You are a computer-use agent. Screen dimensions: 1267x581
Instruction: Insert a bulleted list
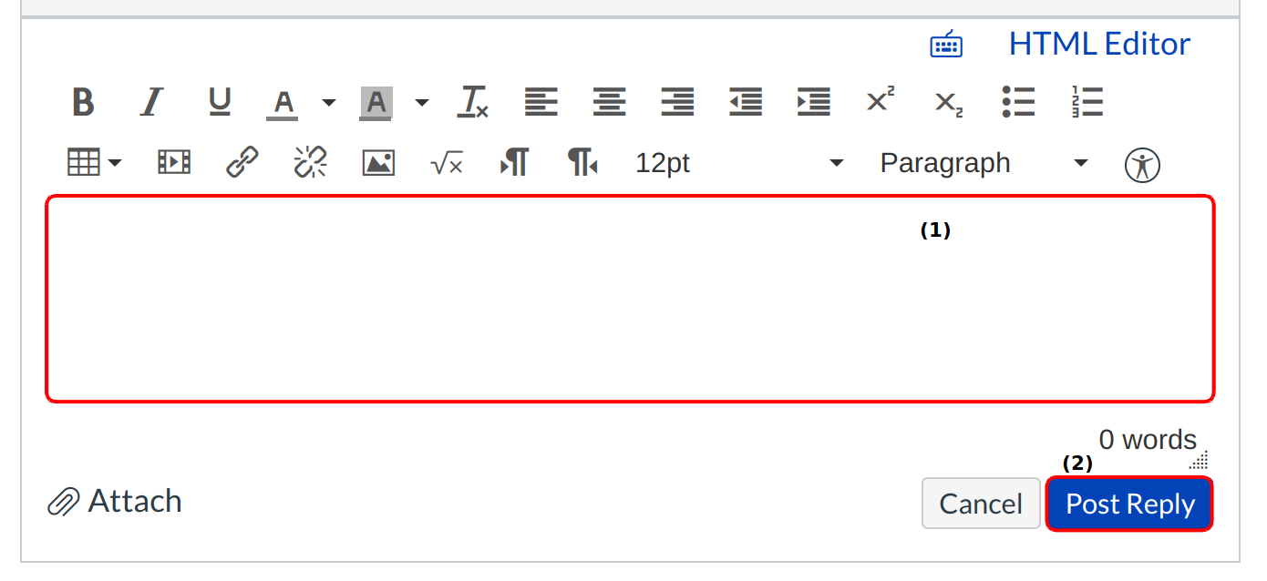click(1018, 102)
